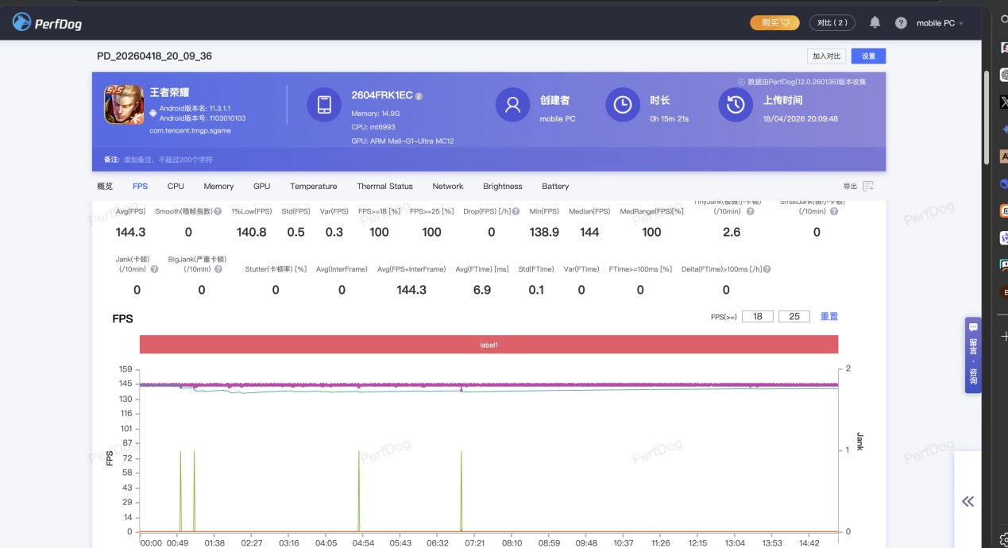The image size is (1008, 548).
Task: Click the 导出 export text
Action: (x=850, y=186)
